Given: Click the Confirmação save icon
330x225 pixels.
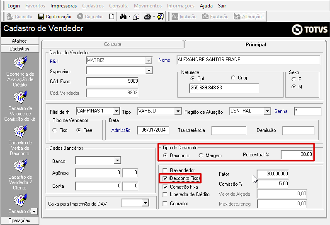Looking at the screenshot, I should tap(41, 17).
